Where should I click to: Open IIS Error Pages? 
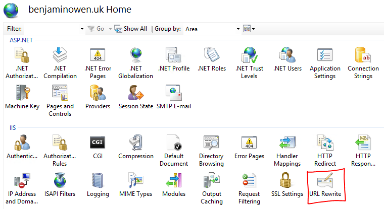[249, 147]
